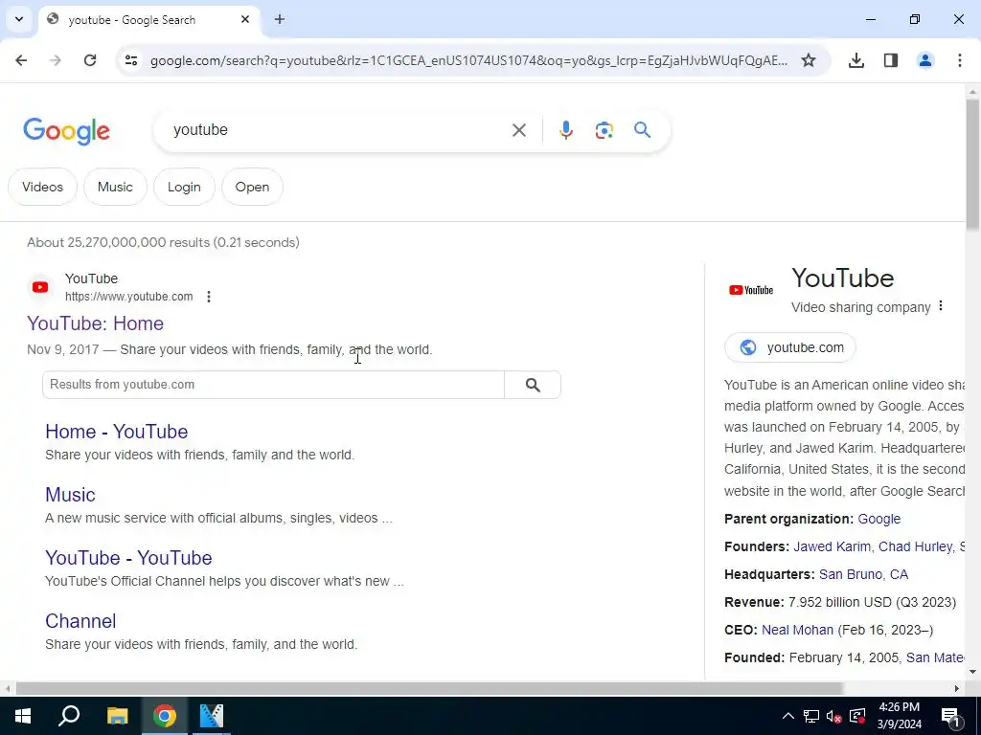Image resolution: width=981 pixels, height=735 pixels.
Task: Open the Channel sitelink
Action: [x=80, y=621]
